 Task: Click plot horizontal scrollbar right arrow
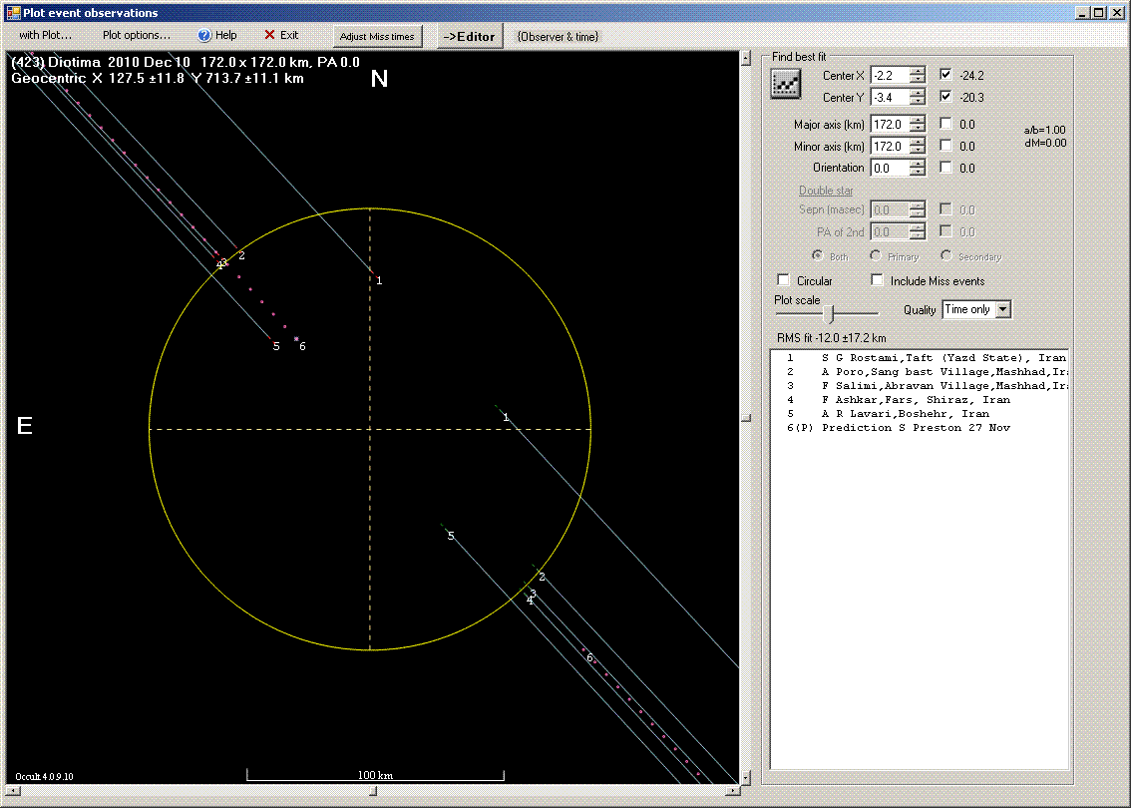[733, 791]
